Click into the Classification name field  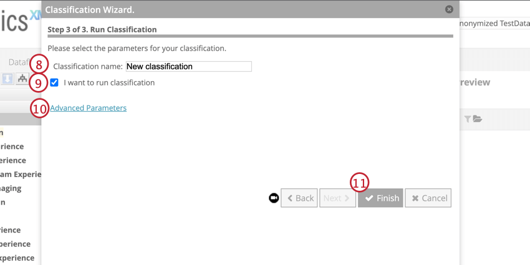pos(188,66)
